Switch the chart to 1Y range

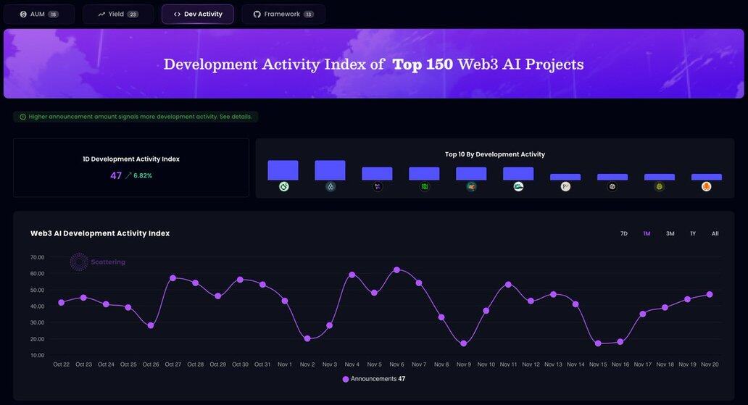(693, 234)
